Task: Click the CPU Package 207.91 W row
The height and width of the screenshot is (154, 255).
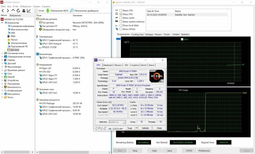Action: click(61, 103)
